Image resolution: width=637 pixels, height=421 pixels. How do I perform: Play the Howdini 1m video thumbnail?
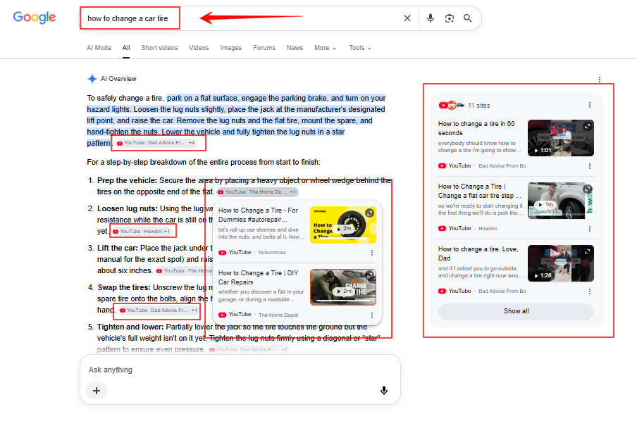click(x=561, y=201)
